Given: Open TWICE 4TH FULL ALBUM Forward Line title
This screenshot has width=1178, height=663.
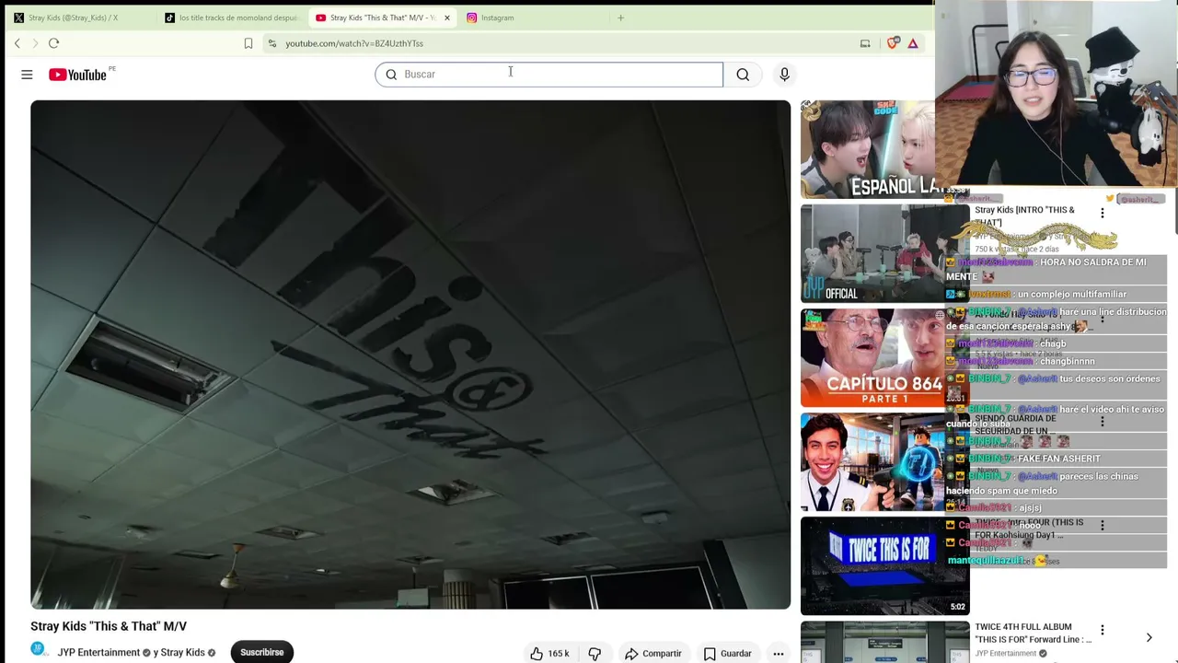Looking at the screenshot, I should click(x=1034, y=633).
